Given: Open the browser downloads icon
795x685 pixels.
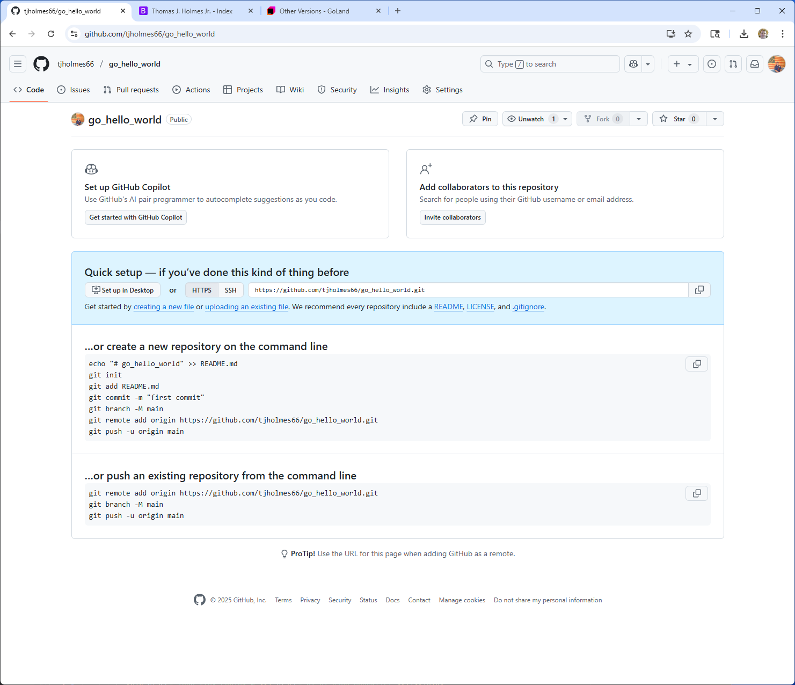Looking at the screenshot, I should tap(743, 34).
